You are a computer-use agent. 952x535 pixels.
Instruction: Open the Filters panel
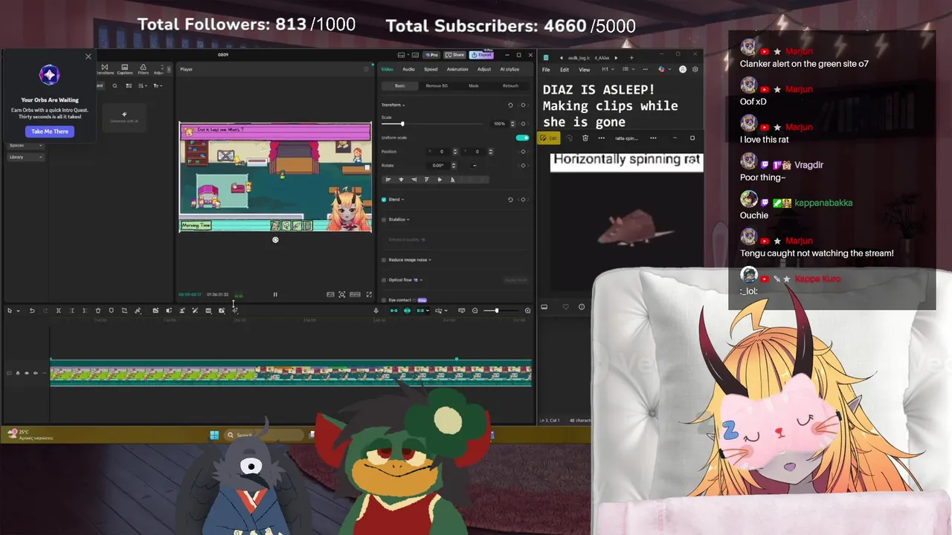(x=143, y=69)
